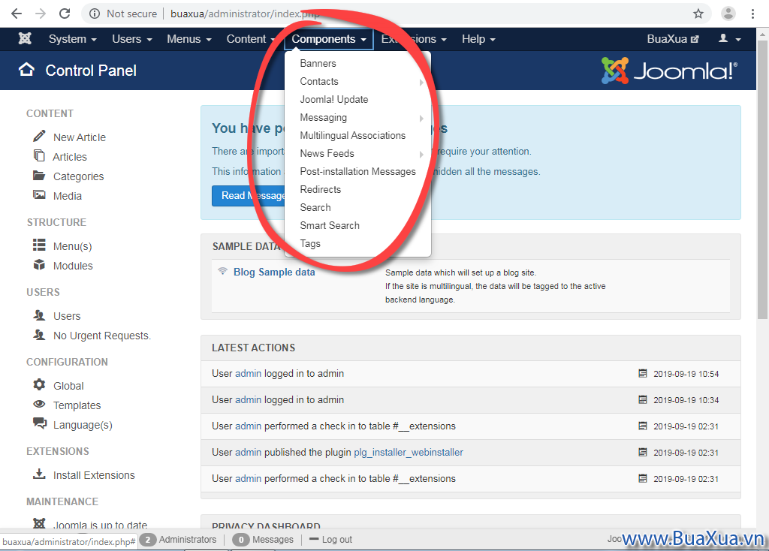Image resolution: width=769 pixels, height=551 pixels.
Task: Click the Control Panel home icon
Action: pos(26,70)
